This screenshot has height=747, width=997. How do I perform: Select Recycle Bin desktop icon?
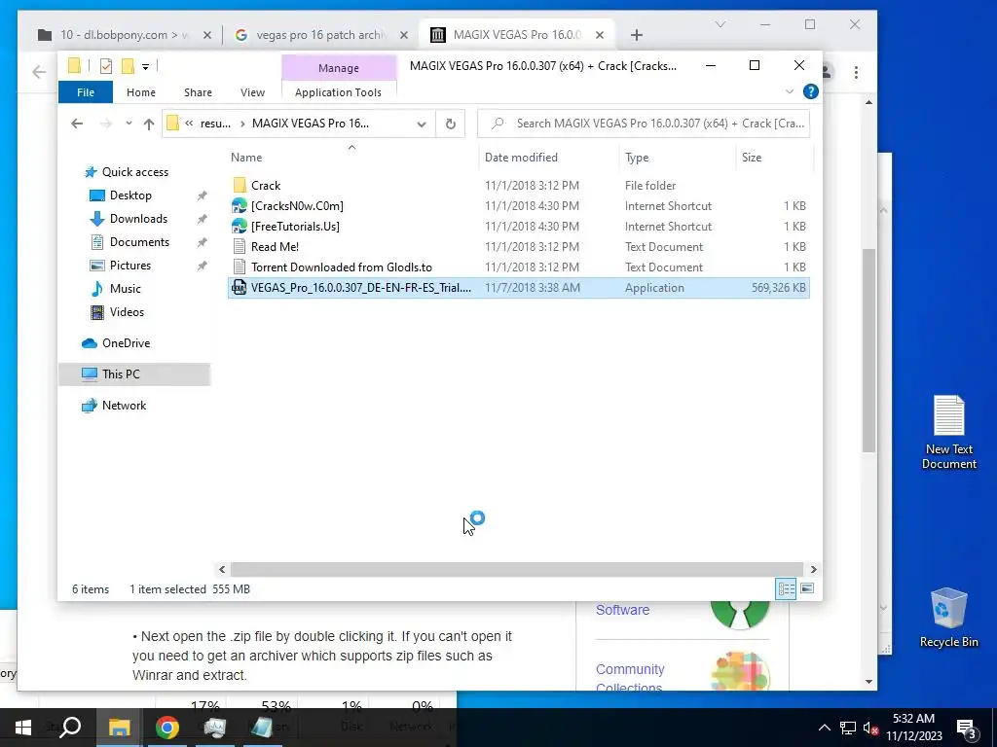pos(948,618)
